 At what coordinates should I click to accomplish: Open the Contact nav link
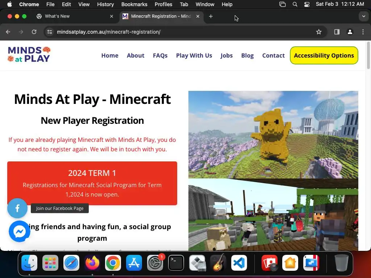[x=273, y=55]
